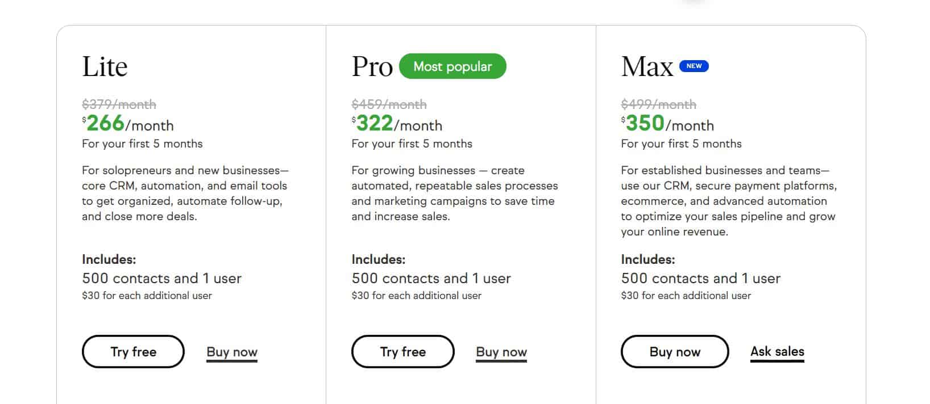Click the Most popular badge
930x404 pixels.
point(452,66)
